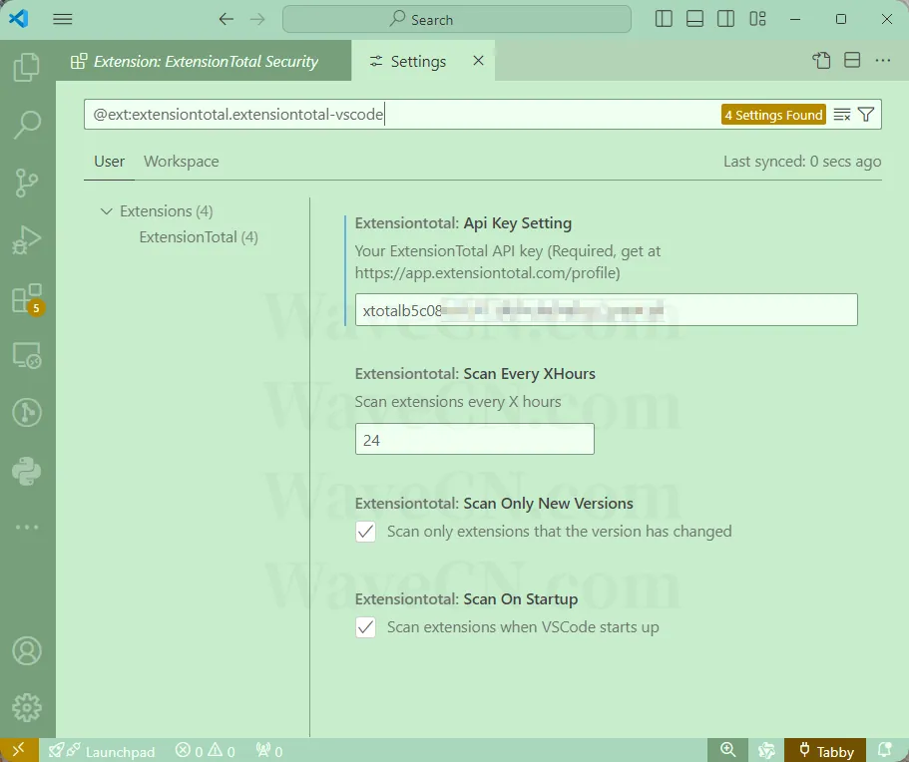Open the Tabby status bar item
Viewport: 909px width, 762px height.
pos(825,750)
